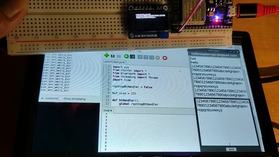Click code line 'rqsStopBtHandler = False'
The width and height of the screenshot is (279, 157).
pos(132,87)
